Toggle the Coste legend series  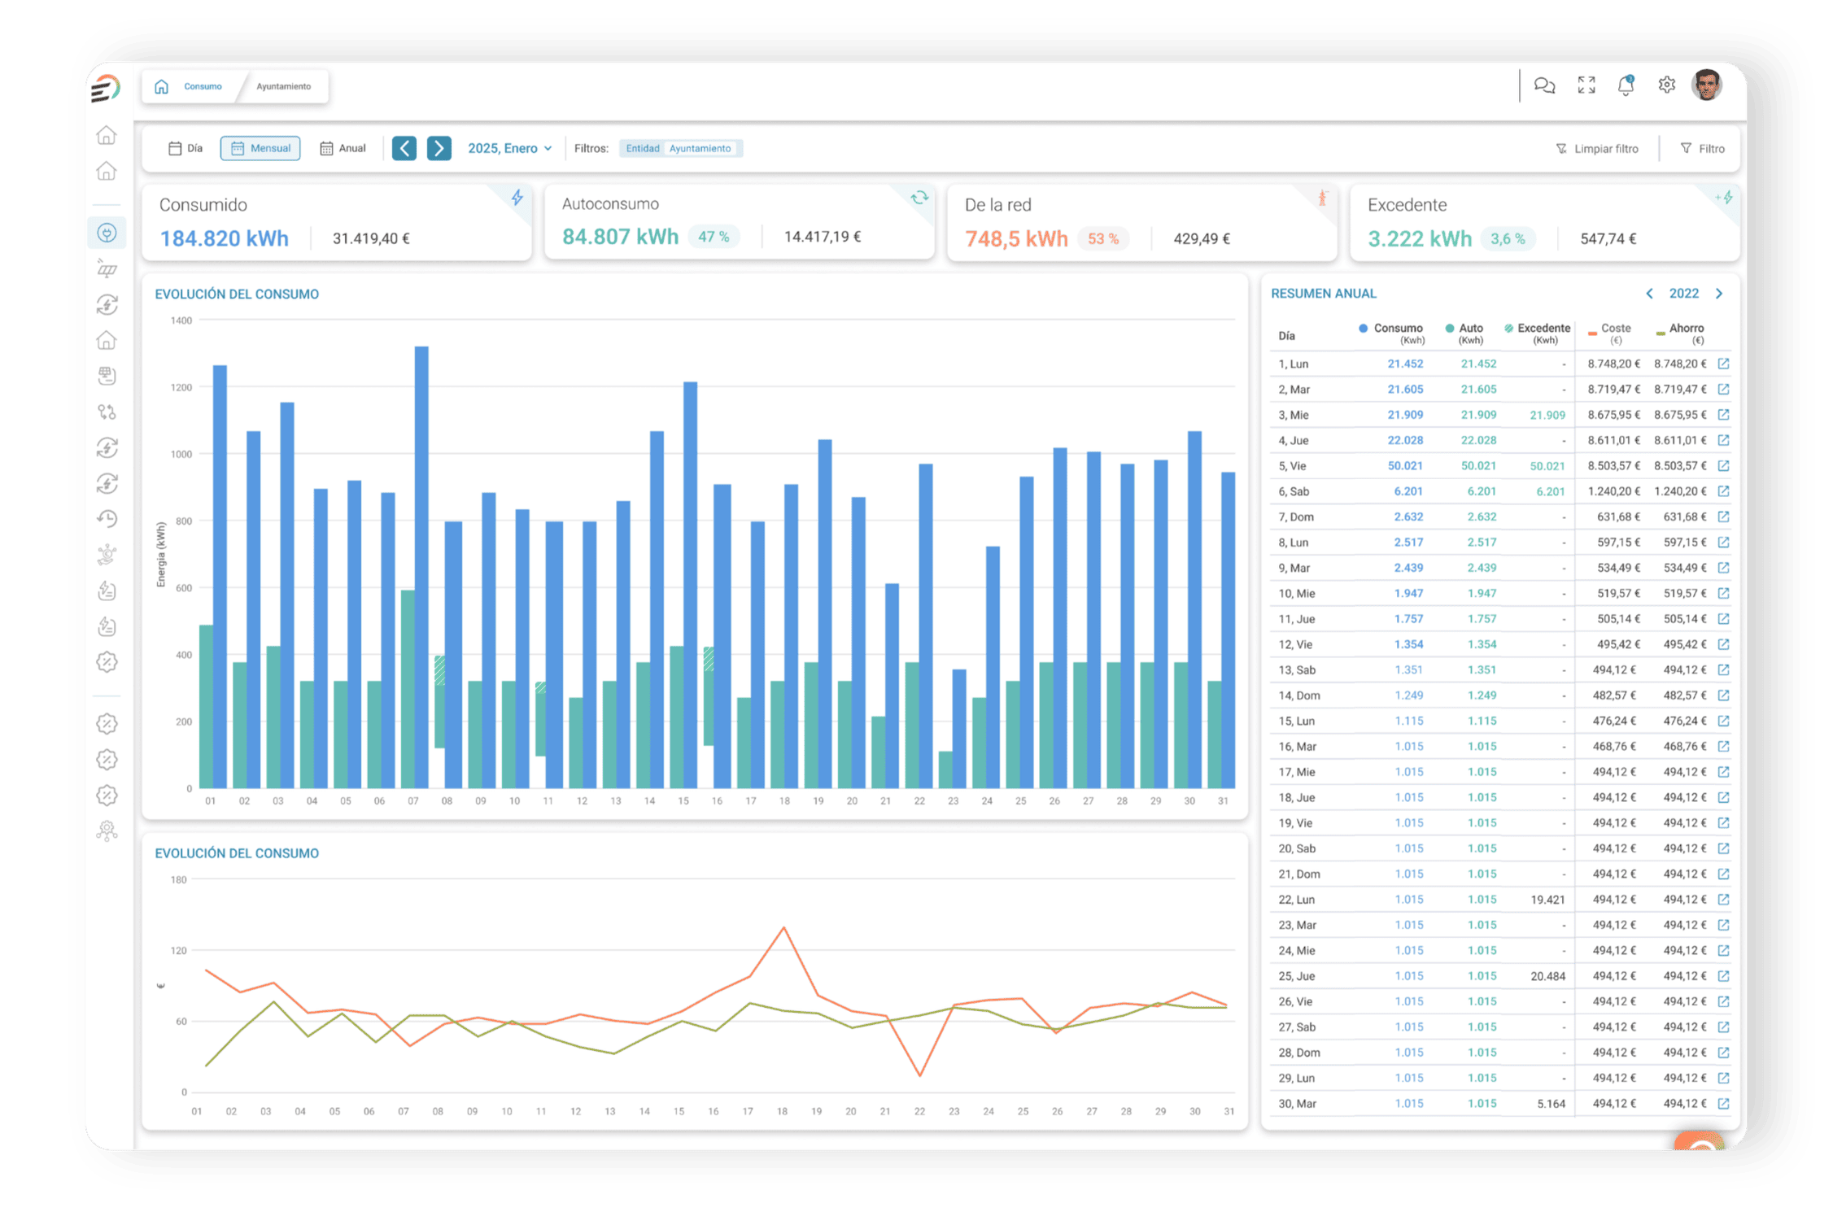coord(1609,333)
